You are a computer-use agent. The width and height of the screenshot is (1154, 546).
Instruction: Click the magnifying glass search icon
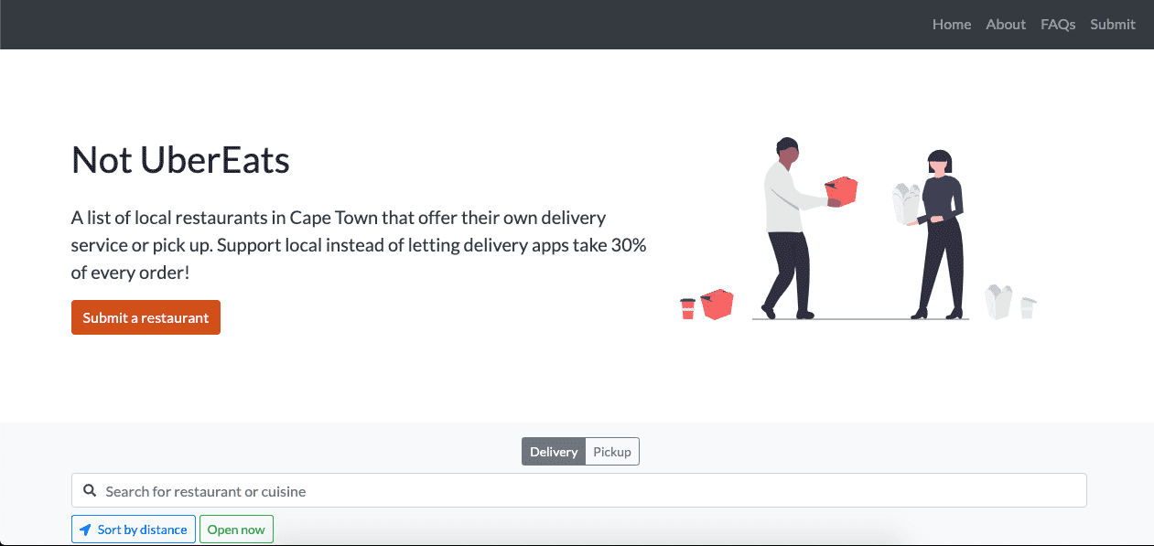(x=90, y=491)
